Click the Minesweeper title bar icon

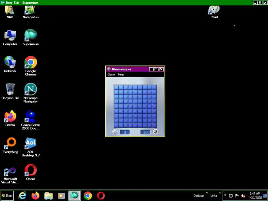pyautogui.click(x=109, y=69)
